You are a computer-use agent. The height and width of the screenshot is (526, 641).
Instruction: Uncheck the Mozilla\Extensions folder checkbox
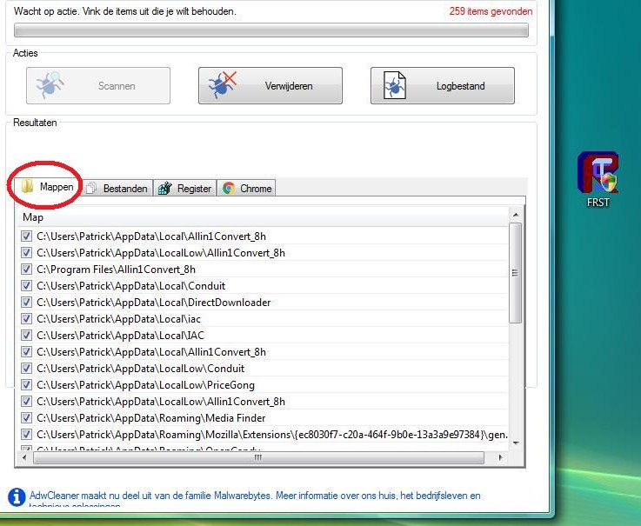tap(27, 434)
